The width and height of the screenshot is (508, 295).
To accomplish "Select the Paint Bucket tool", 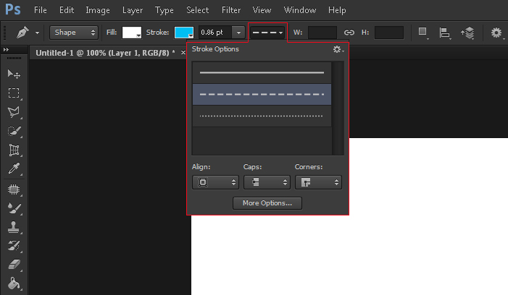I will (x=14, y=283).
